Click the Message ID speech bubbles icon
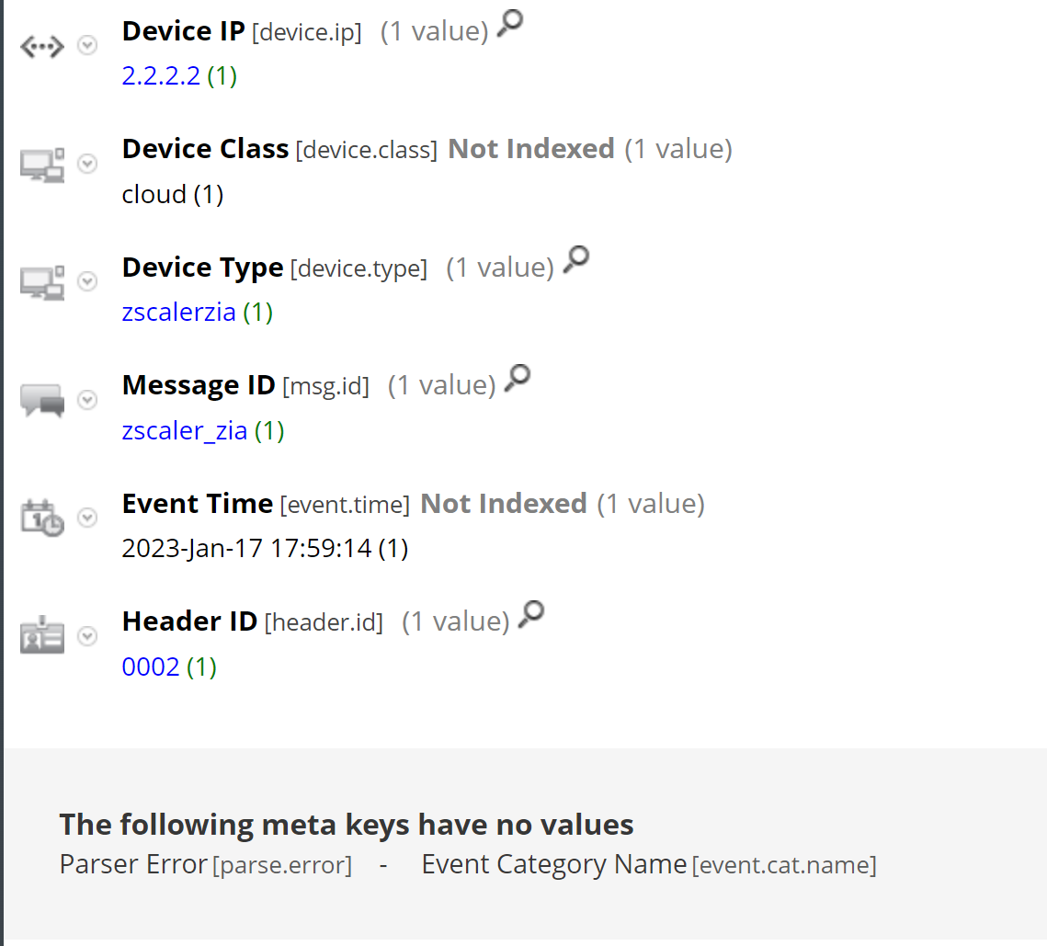 [42, 401]
